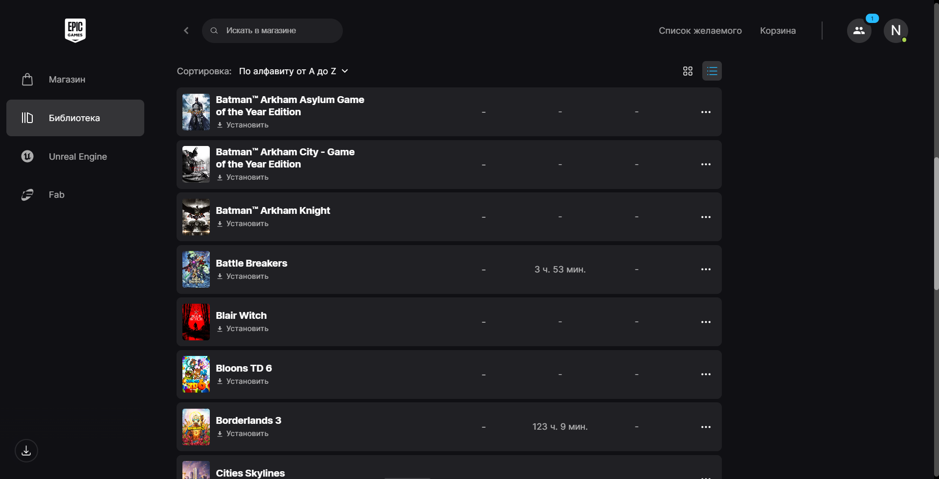Image resolution: width=939 pixels, height=479 pixels.
Task: Open the Магазин section
Action: tap(67, 80)
